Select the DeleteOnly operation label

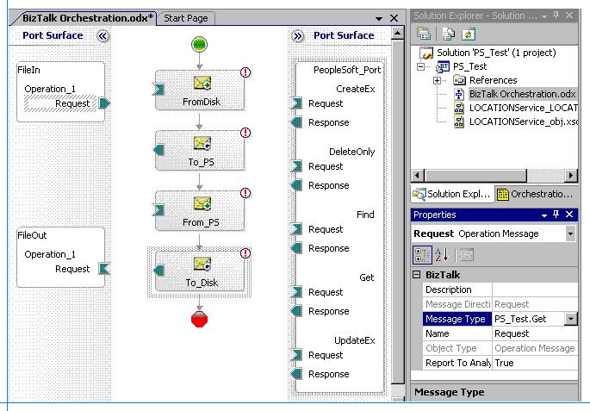tap(351, 152)
